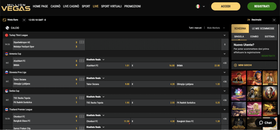
Task: Open the Sport Virtuali menu item
Action: (112, 6)
